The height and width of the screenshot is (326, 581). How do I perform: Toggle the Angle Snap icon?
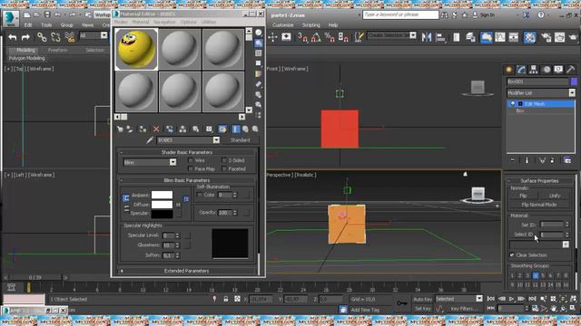click(x=316, y=37)
